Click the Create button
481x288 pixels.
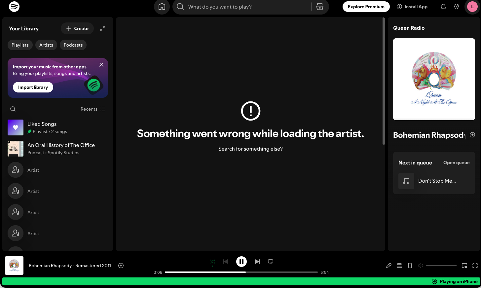77,28
